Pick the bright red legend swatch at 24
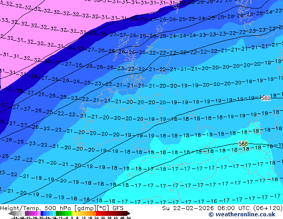Image resolution: width=283 pixels, height=219 pixels. 97,213
